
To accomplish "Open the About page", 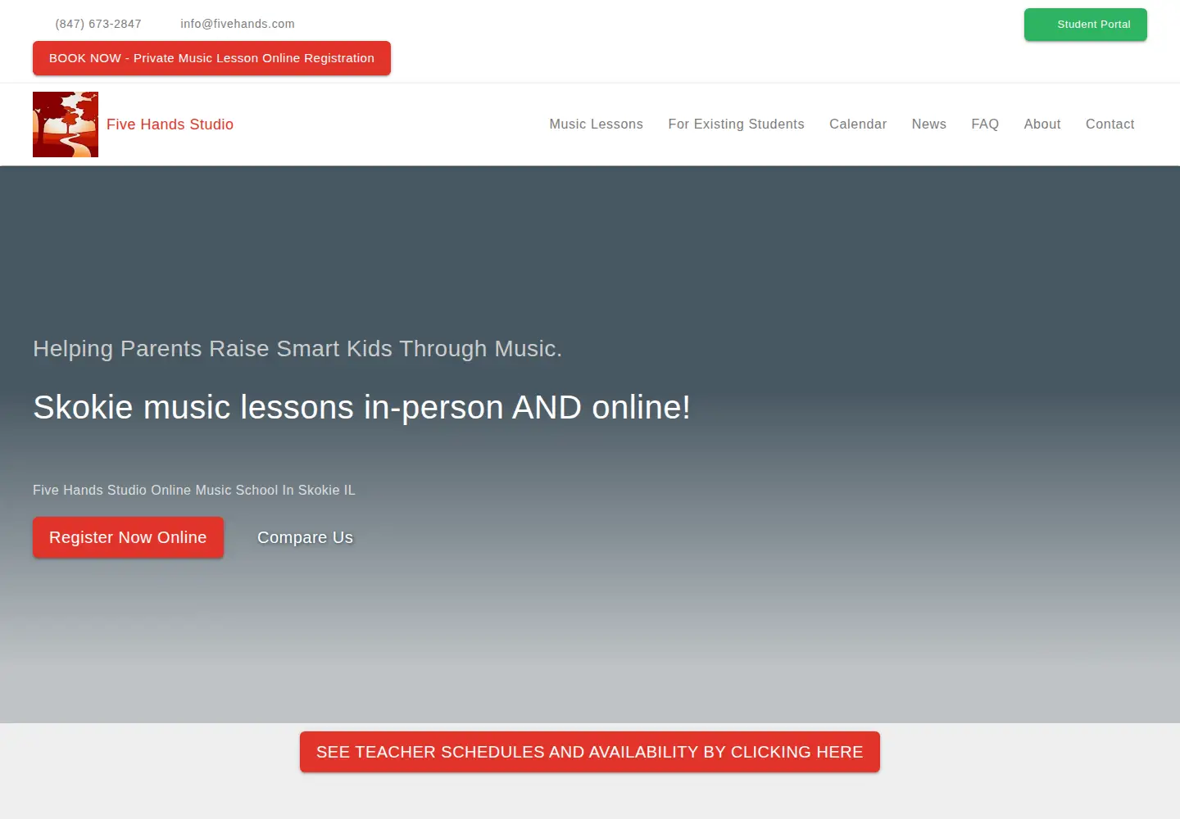I will pyautogui.click(x=1042, y=124).
